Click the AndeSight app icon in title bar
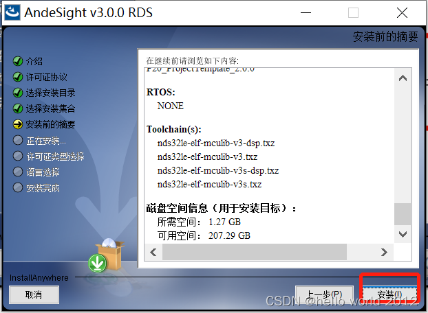The width and height of the screenshot is (428, 313). click(12, 12)
